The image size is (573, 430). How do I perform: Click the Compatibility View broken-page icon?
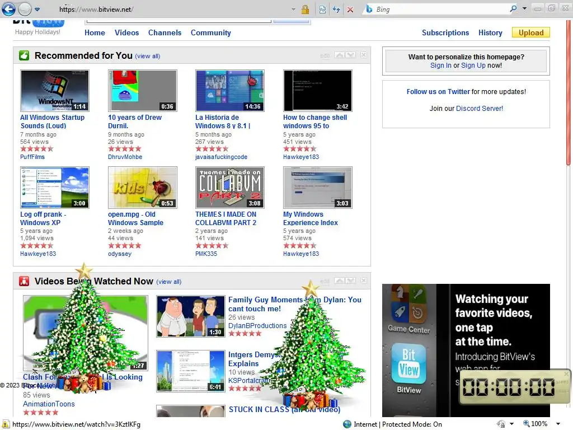[322, 10]
